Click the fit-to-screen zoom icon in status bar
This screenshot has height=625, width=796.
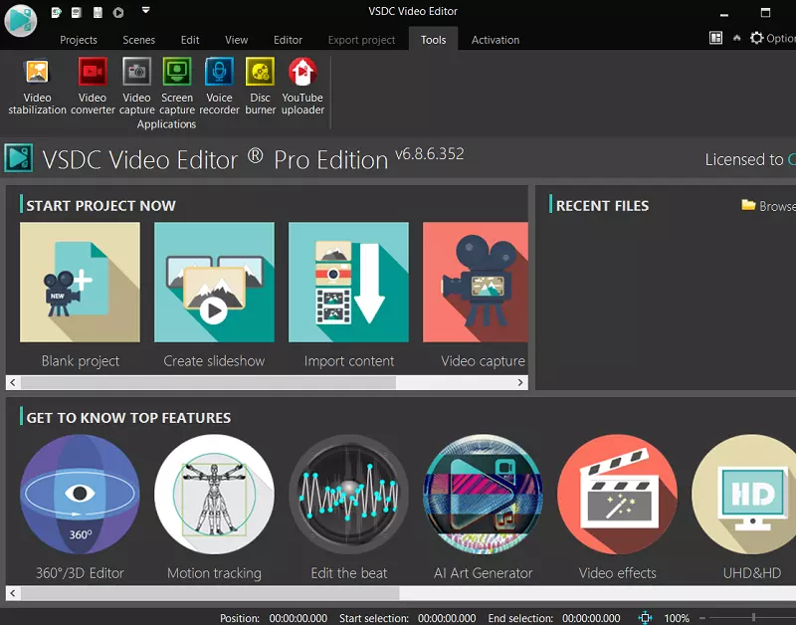click(646, 618)
